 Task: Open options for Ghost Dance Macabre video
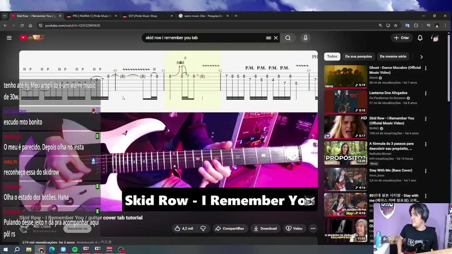tap(426, 68)
